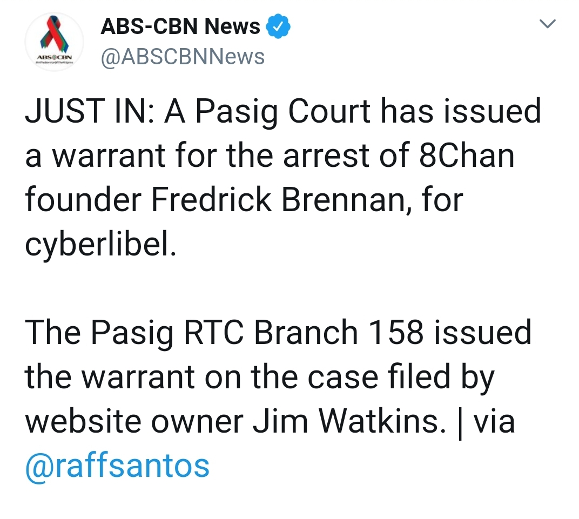The width and height of the screenshot is (579, 519).
Task: Open the ABS-CBN News profile avatar
Action: 54,42
